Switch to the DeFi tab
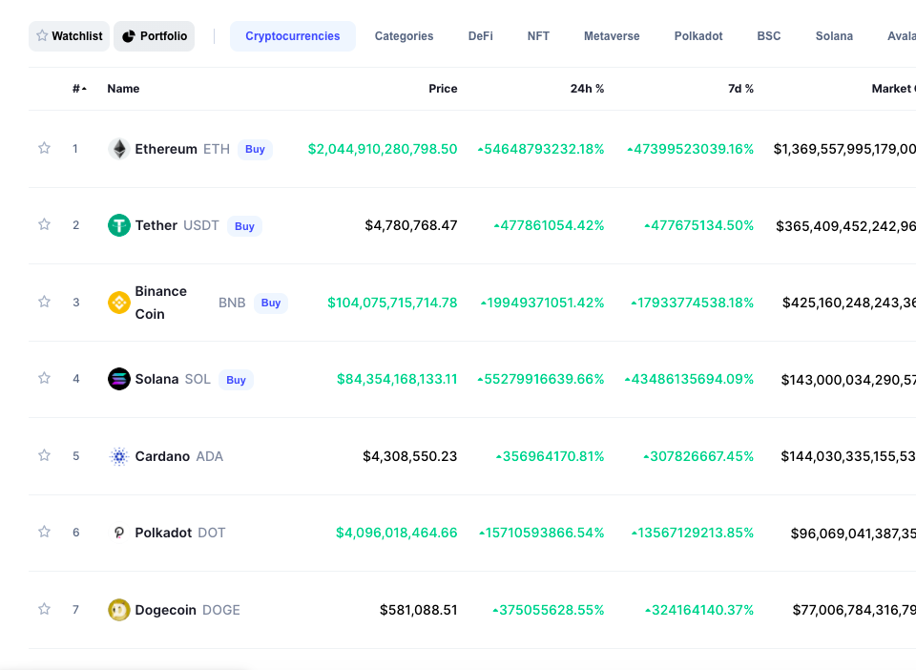Viewport: 916px width, 670px height. point(480,36)
